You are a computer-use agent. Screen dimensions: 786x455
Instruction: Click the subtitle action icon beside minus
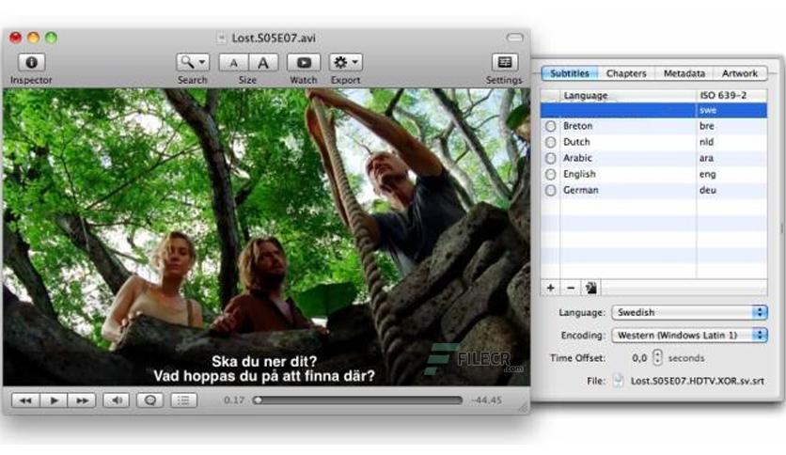click(591, 288)
